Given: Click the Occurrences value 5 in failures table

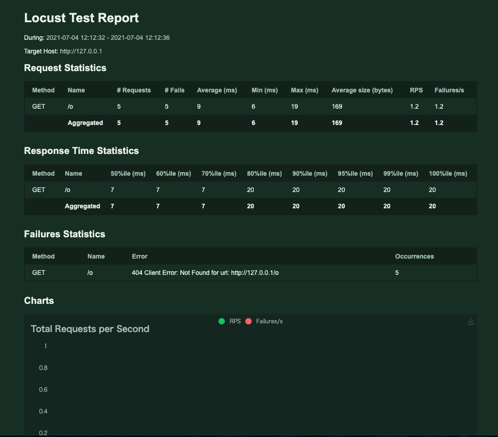Looking at the screenshot, I should pos(397,273).
